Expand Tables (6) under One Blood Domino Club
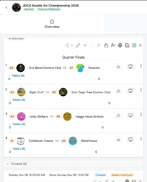The height and width of the screenshot is (182, 147). pyautogui.click(x=18, y=75)
